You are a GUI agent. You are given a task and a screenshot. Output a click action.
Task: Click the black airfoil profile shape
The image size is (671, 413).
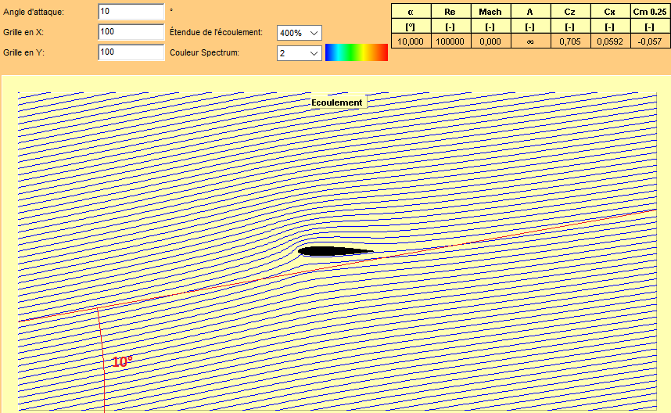[x=335, y=252]
